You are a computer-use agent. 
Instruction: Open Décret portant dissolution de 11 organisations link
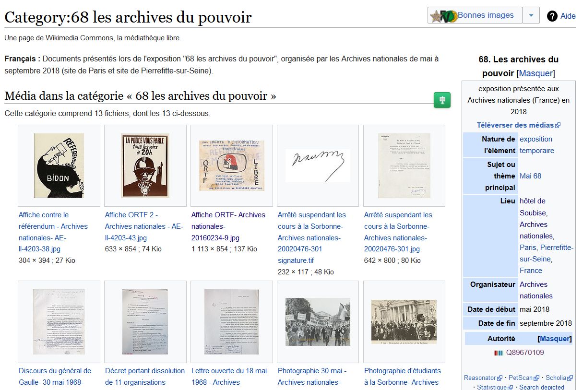tap(145, 377)
